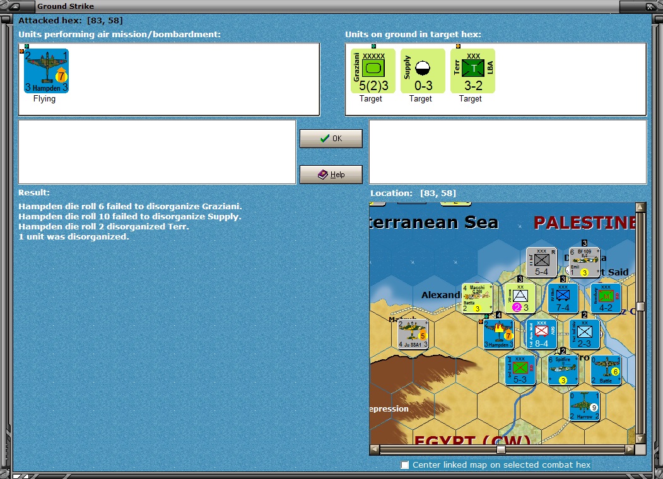The height and width of the screenshot is (479, 663).
Task: Click the Bombay 4-2 counter on the map
Action: click(x=606, y=298)
